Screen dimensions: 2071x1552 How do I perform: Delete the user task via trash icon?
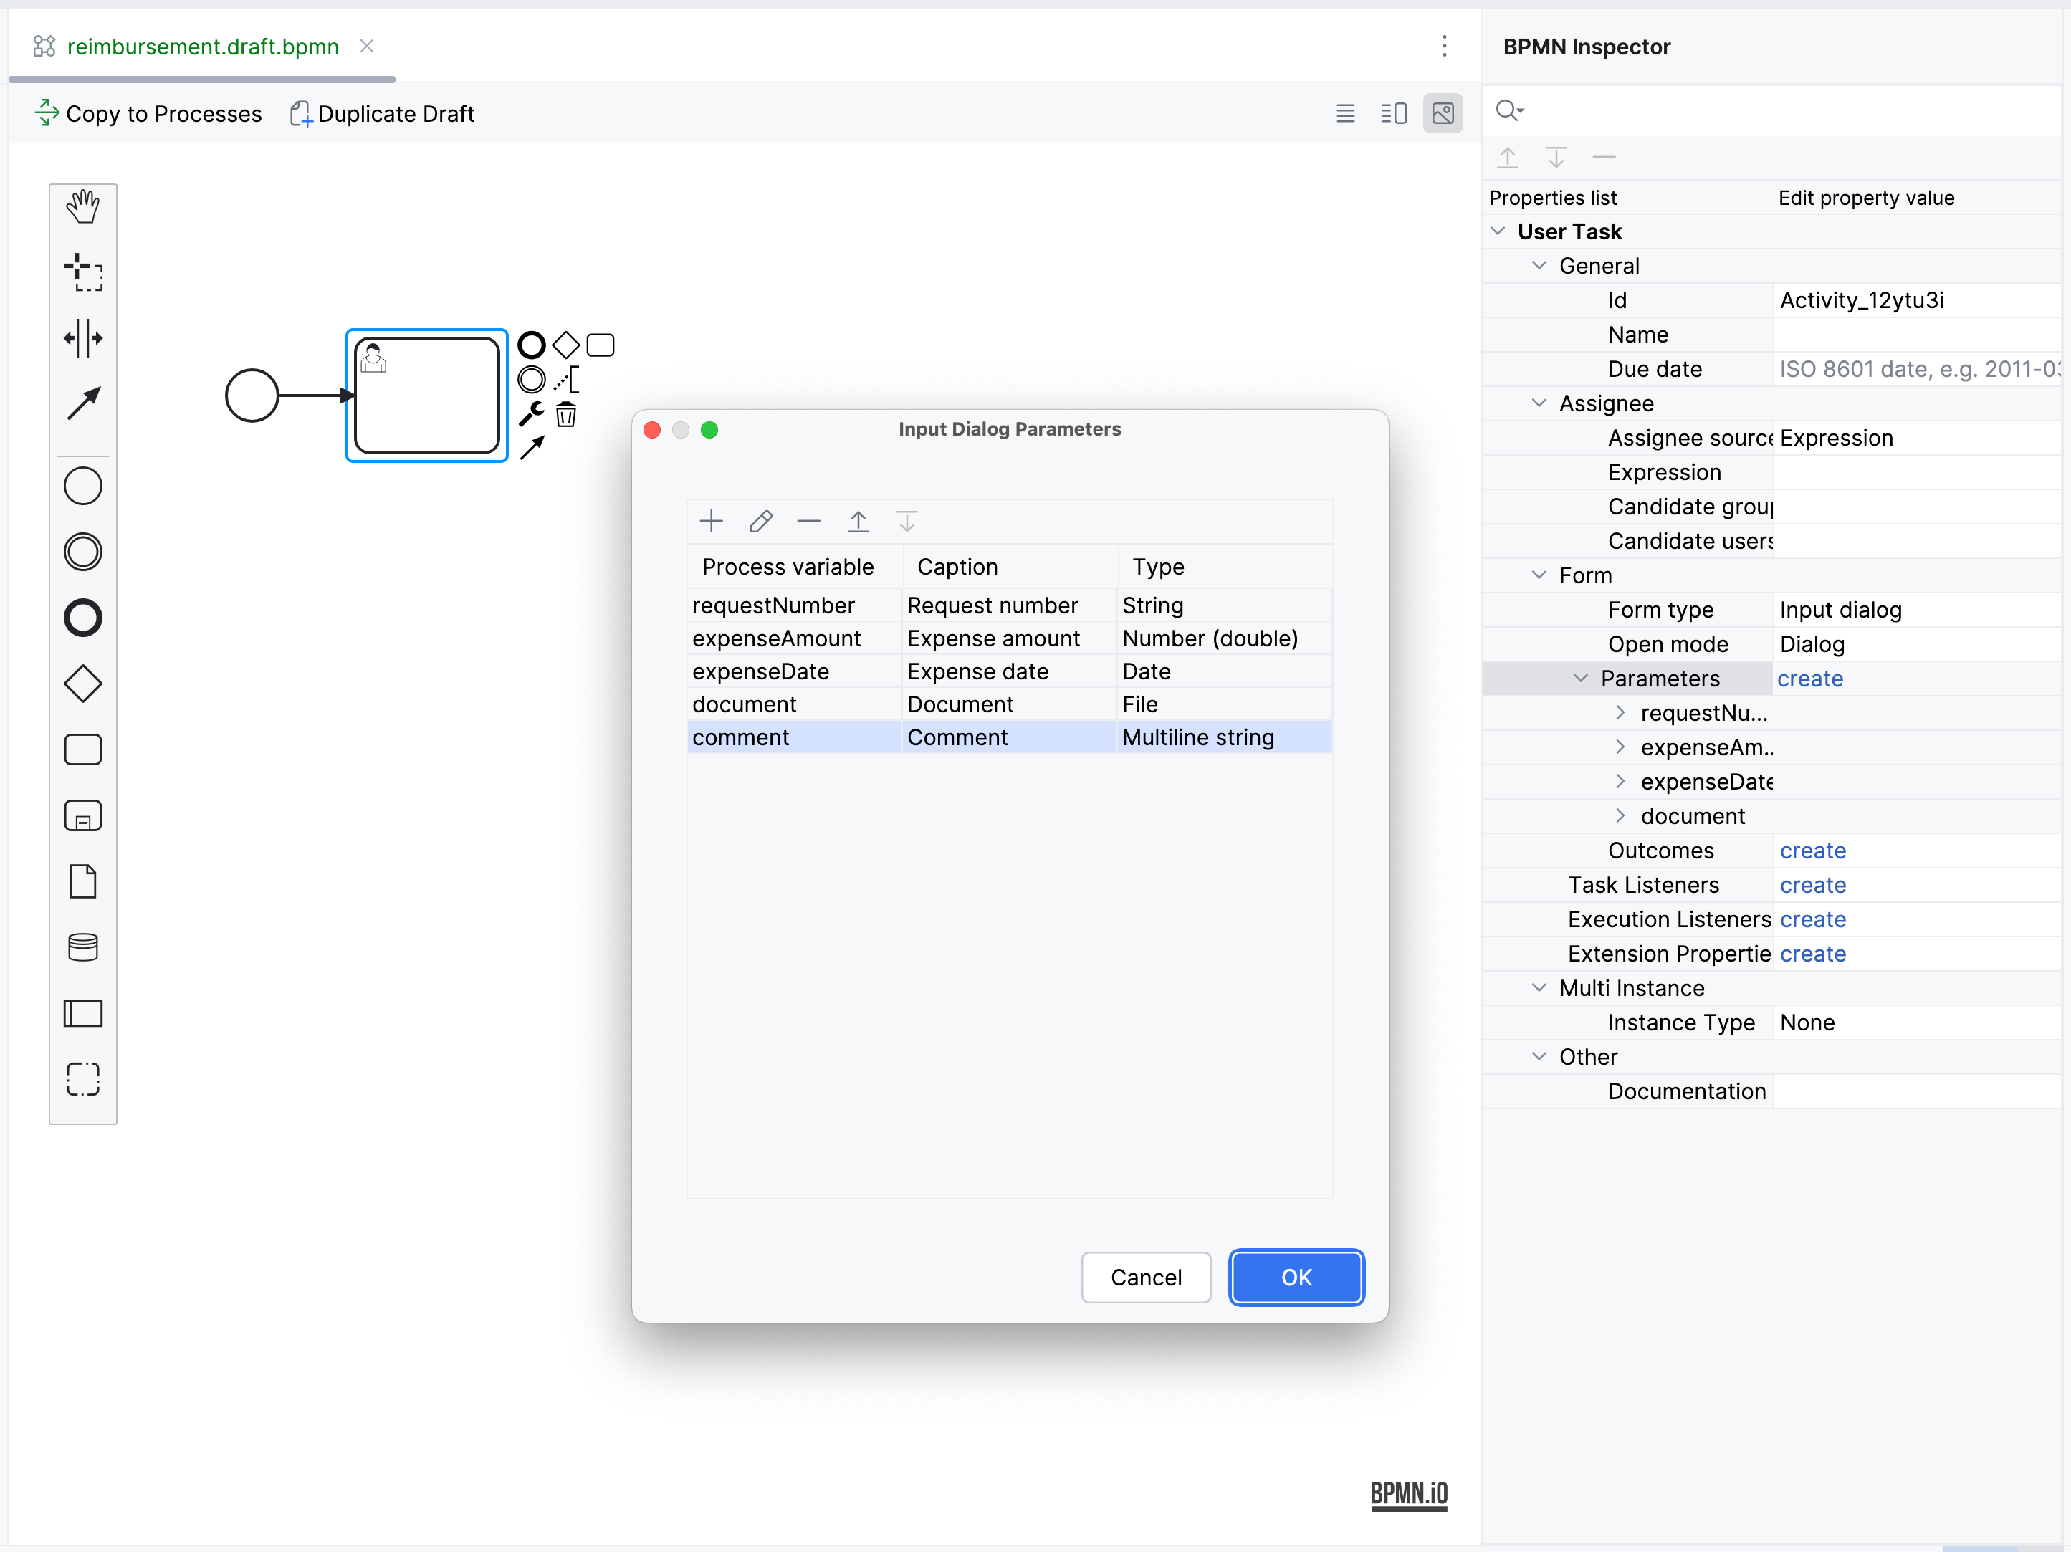(x=565, y=415)
